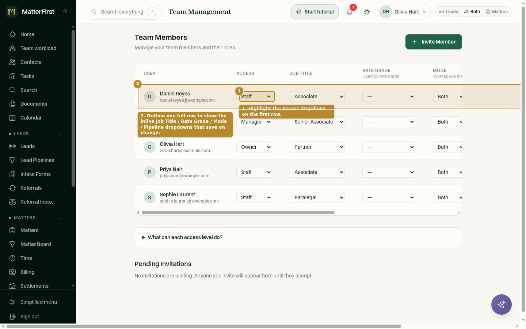The height and width of the screenshot is (329, 526).
Task: Switch workspace mode to Both
Action: [x=472, y=12]
